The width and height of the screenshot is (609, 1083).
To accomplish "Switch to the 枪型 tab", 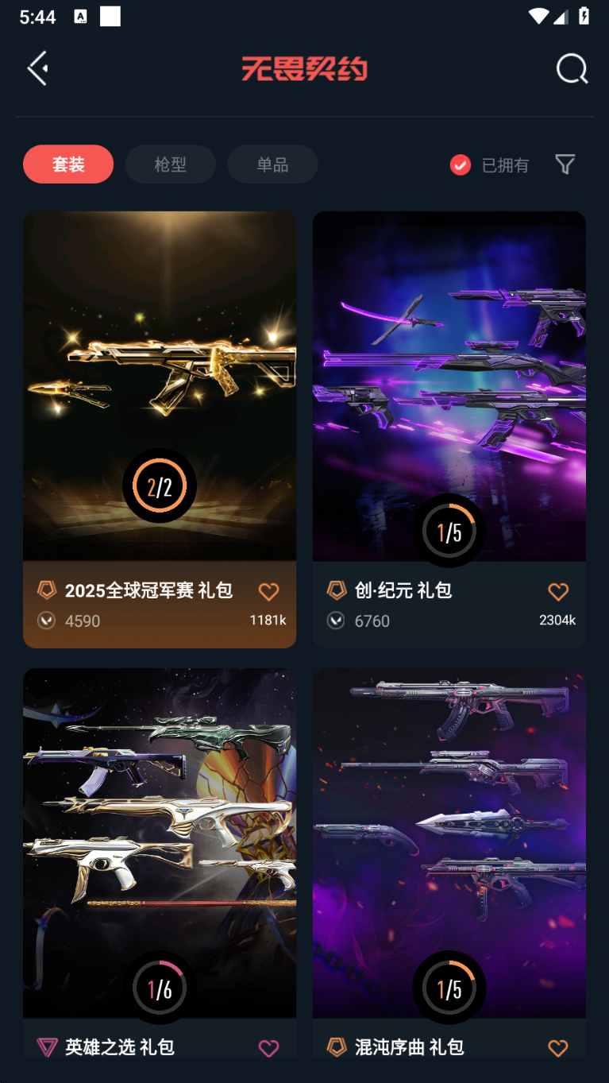I will pyautogui.click(x=170, y=164).
